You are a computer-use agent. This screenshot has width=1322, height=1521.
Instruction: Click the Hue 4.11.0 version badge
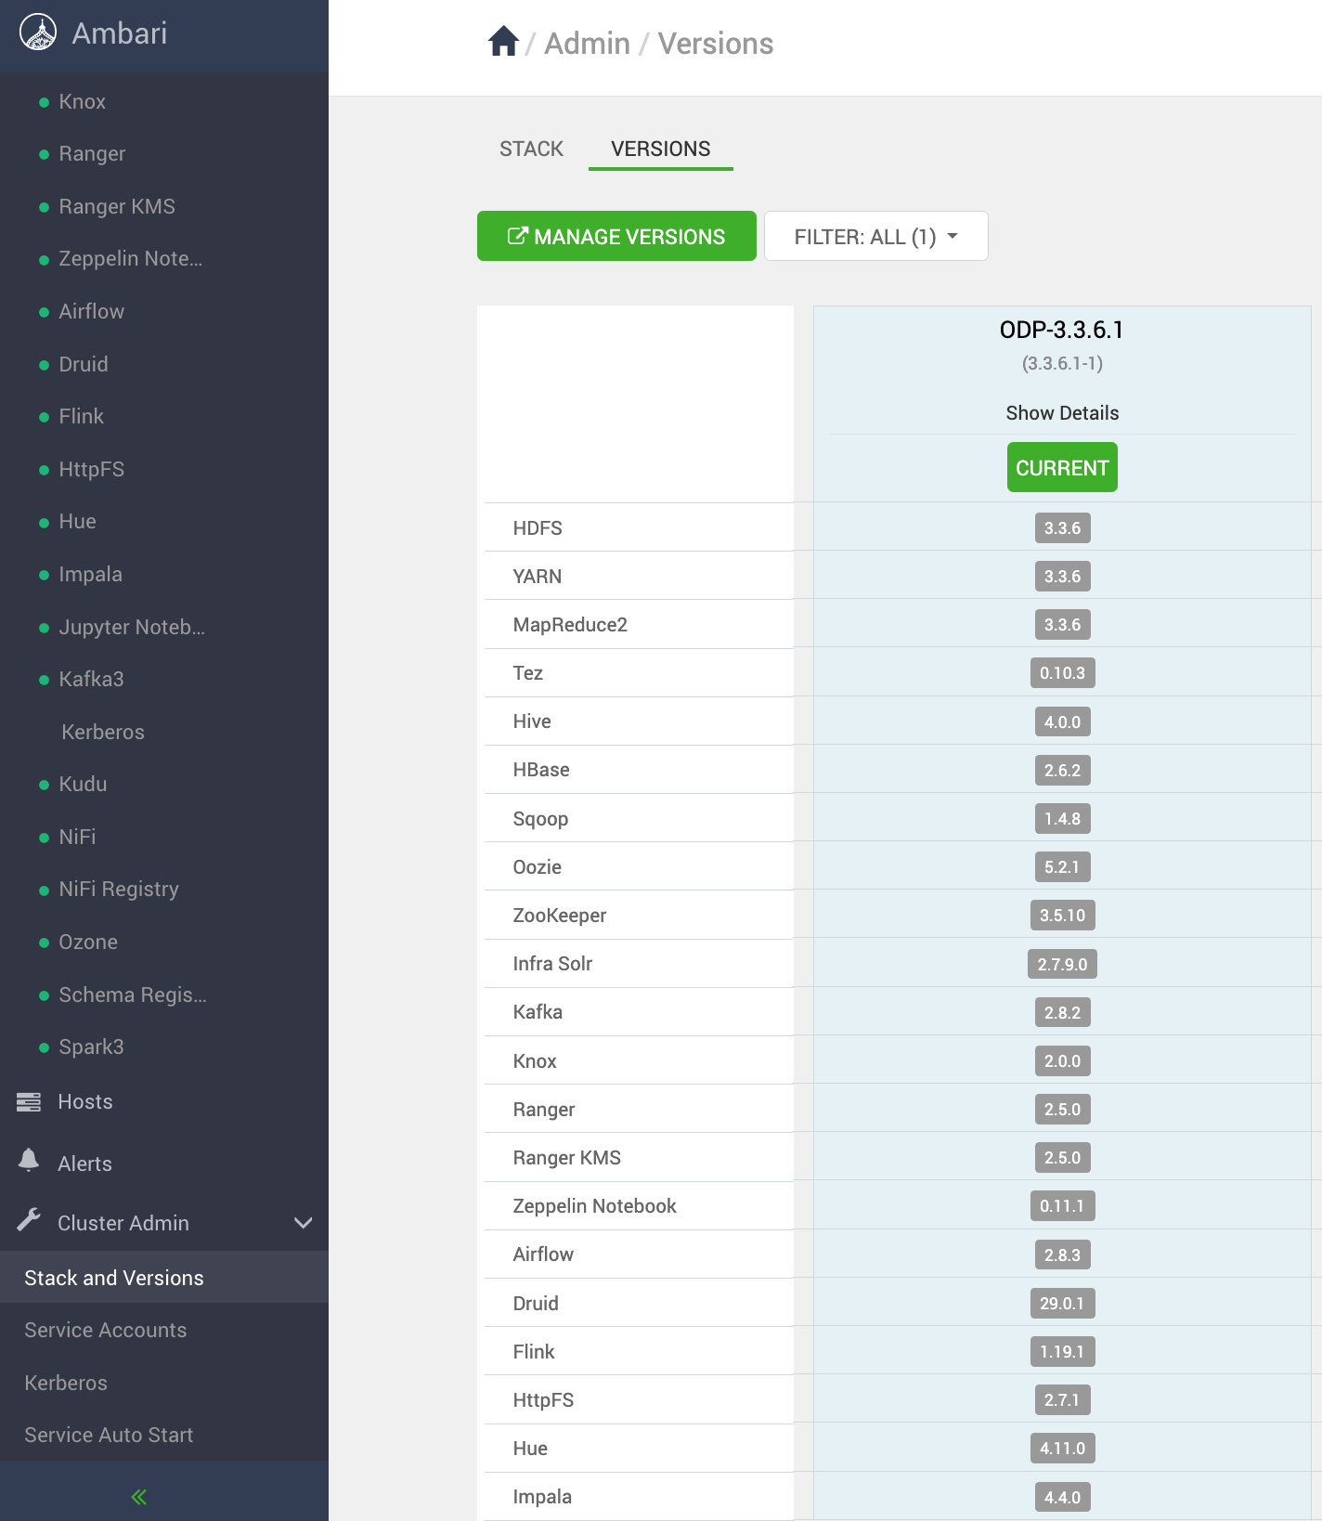[1062, 1448]
